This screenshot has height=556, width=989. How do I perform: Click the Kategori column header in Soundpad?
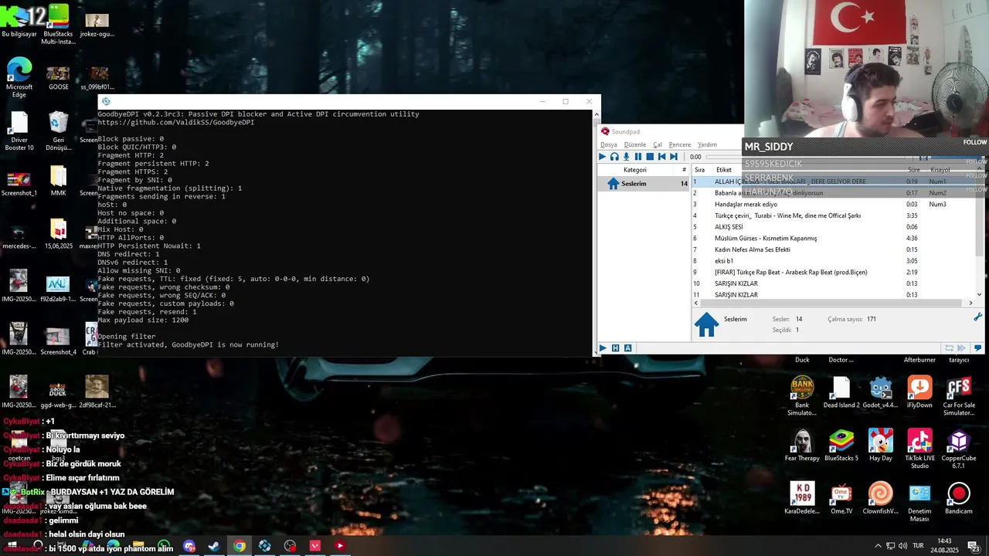[x=635, y=170]
